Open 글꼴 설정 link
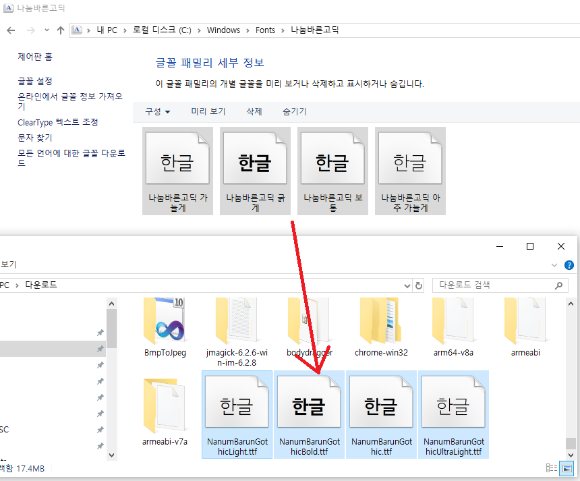The height and width of the screenshot is (481, 580). [x=35, y=81]
